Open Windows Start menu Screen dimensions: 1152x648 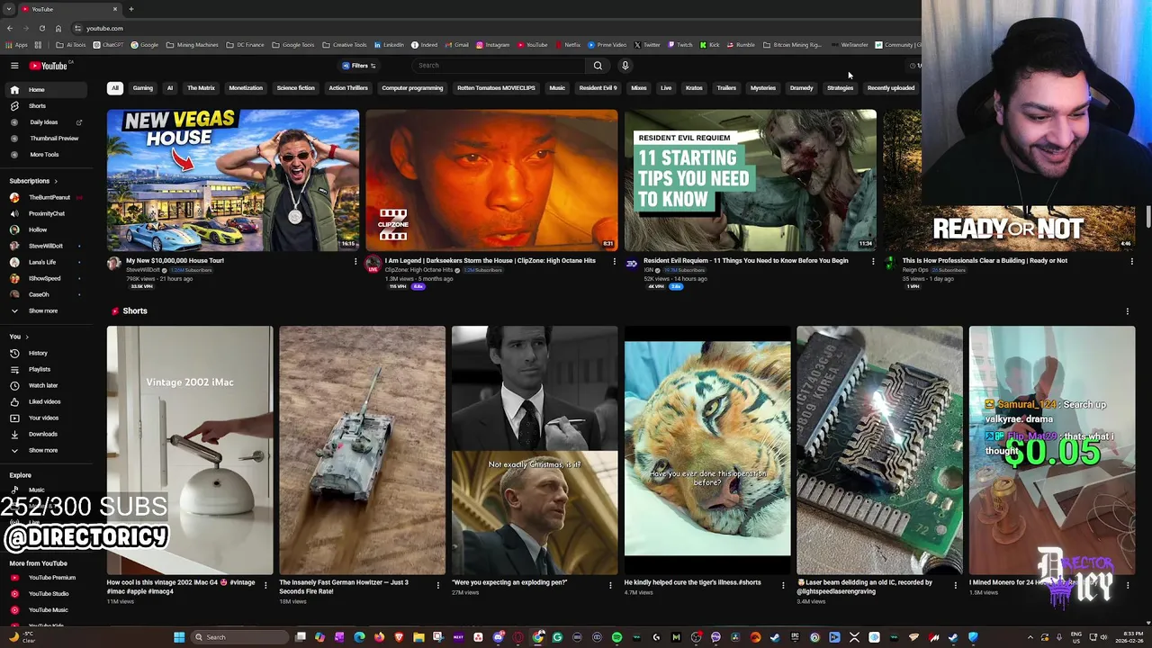pos(179,637)
